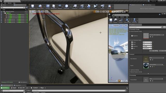Click the property matrix grid icon beside Search Details
Image resolution: width=166 pixels, height=93 pixels.
click(x=164, y=27)
